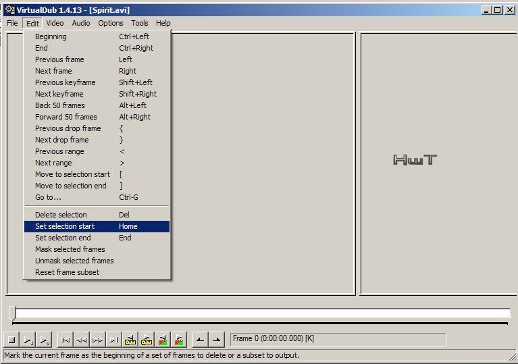Select Previous drop frame entry
Screen dimensions: 518x364
coord(97,128)
